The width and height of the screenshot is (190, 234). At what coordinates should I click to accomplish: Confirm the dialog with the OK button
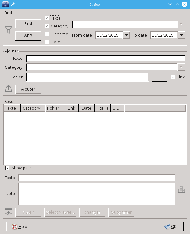pyautogui.click(x=170, y=227)
